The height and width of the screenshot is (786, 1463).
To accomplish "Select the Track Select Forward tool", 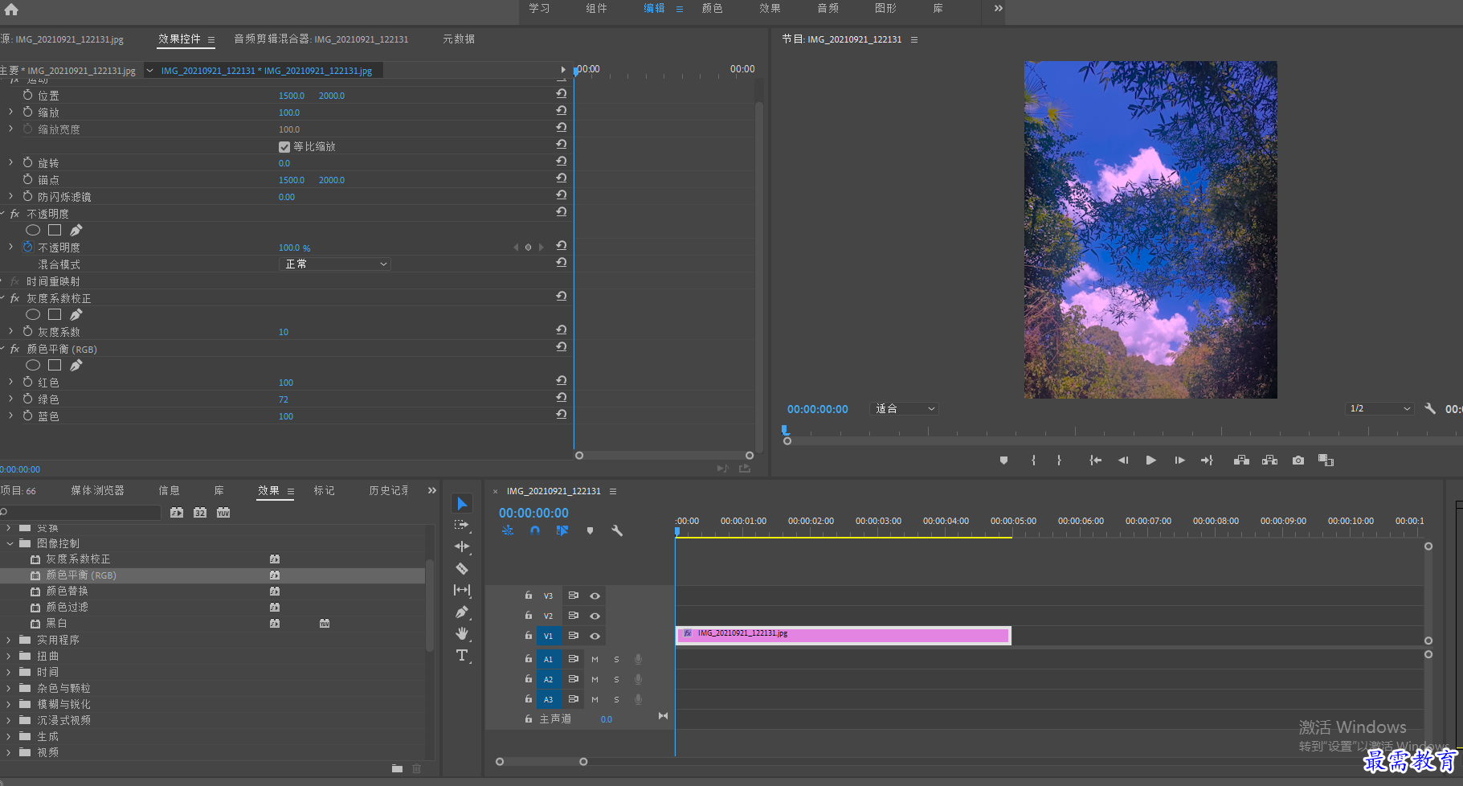I will tap(462, 525).
